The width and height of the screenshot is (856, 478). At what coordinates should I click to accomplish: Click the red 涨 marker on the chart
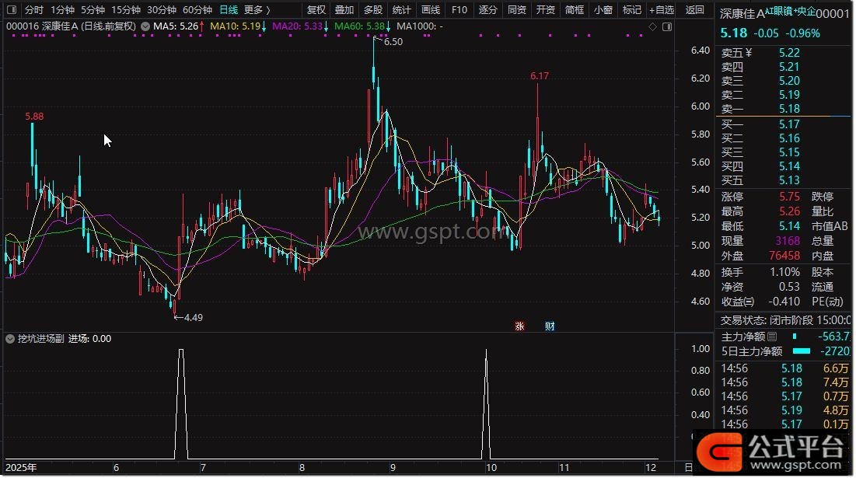pos(519,326)
